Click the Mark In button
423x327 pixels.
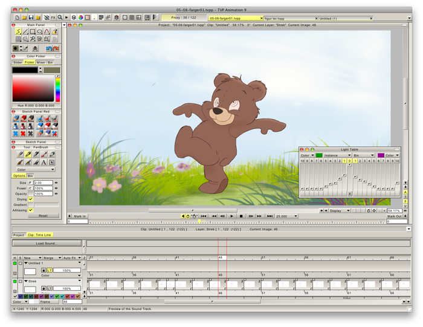coord(80,216)
